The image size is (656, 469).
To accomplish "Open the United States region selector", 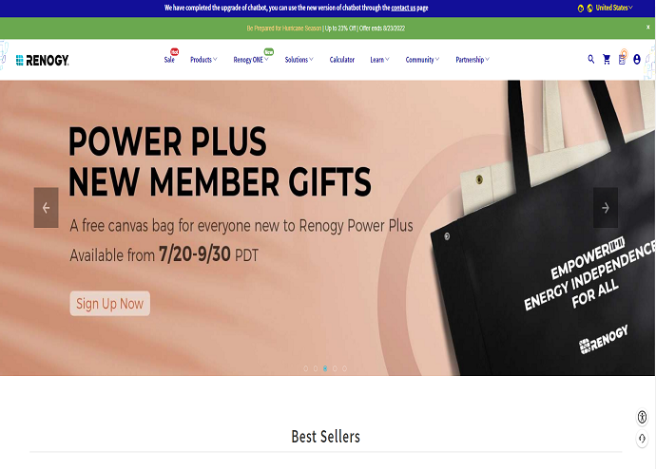I will pyautogui.click(x=613, y=8).
